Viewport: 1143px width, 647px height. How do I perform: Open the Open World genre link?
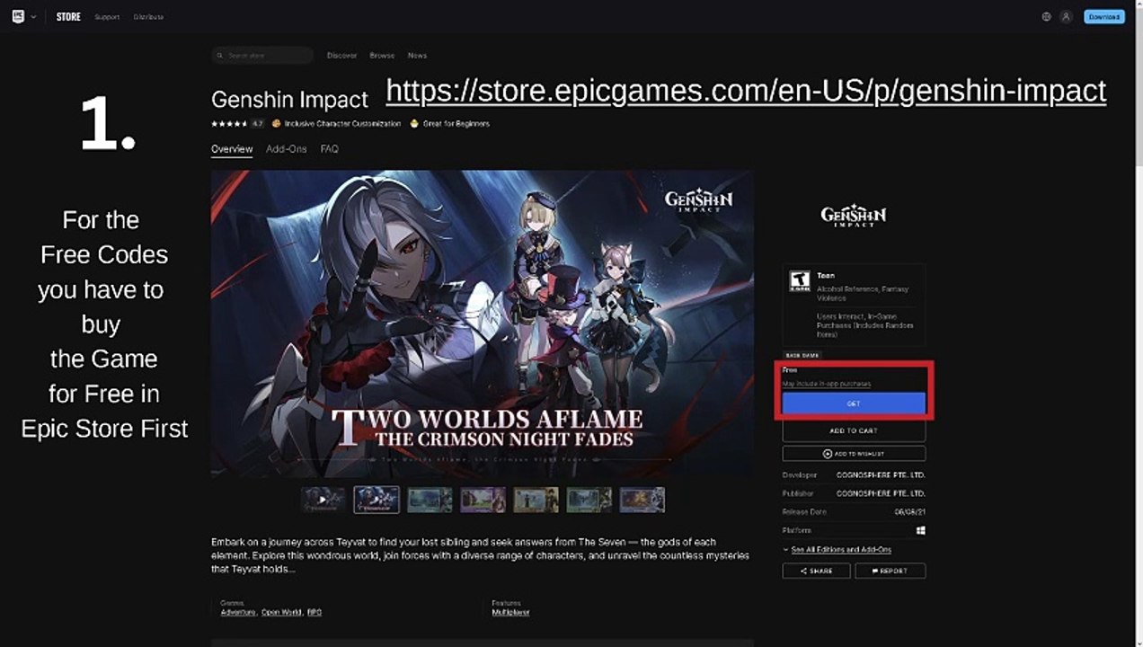(x=281, y=612)
